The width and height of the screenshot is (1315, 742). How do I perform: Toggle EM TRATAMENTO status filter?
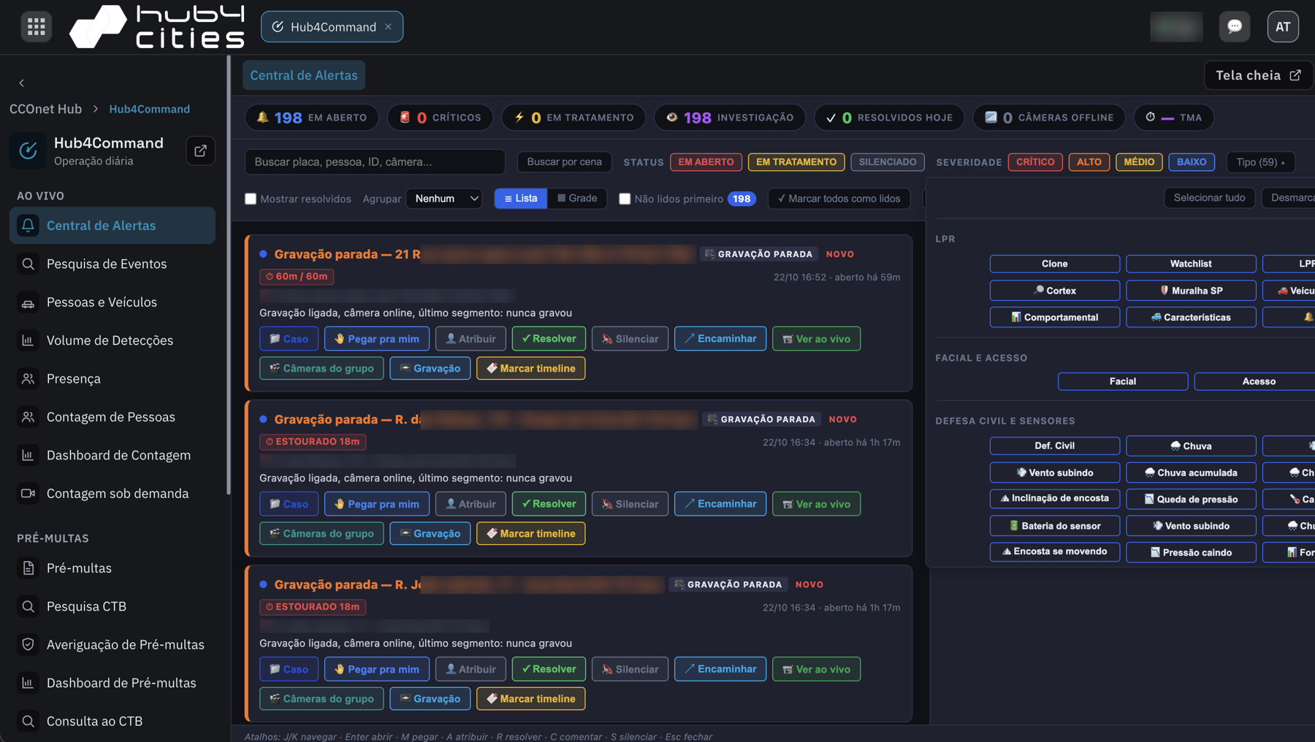[796, 162]
